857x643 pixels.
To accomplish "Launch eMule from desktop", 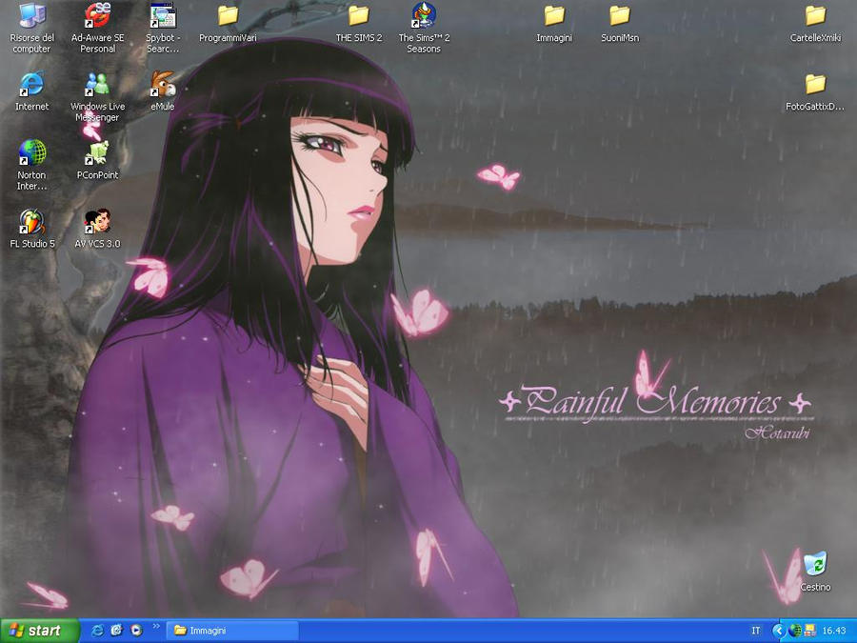I will (x=163, y=90).
